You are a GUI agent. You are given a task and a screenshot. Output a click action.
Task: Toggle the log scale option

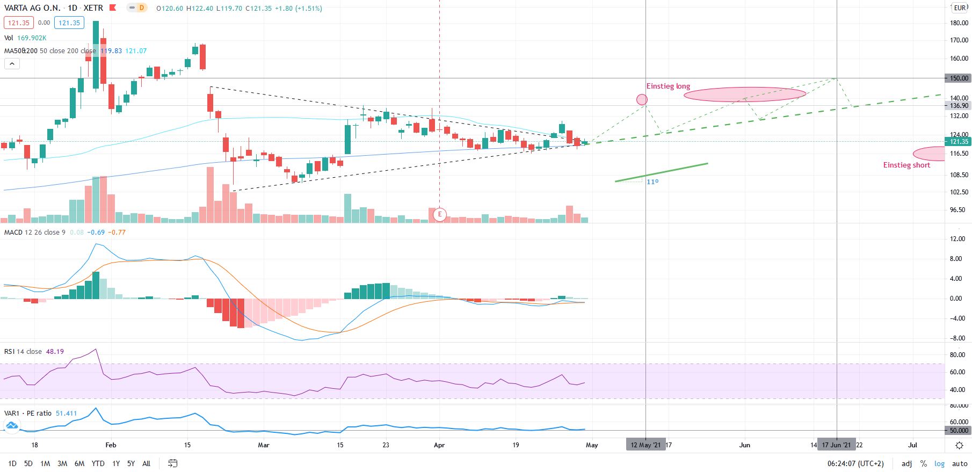939,463
